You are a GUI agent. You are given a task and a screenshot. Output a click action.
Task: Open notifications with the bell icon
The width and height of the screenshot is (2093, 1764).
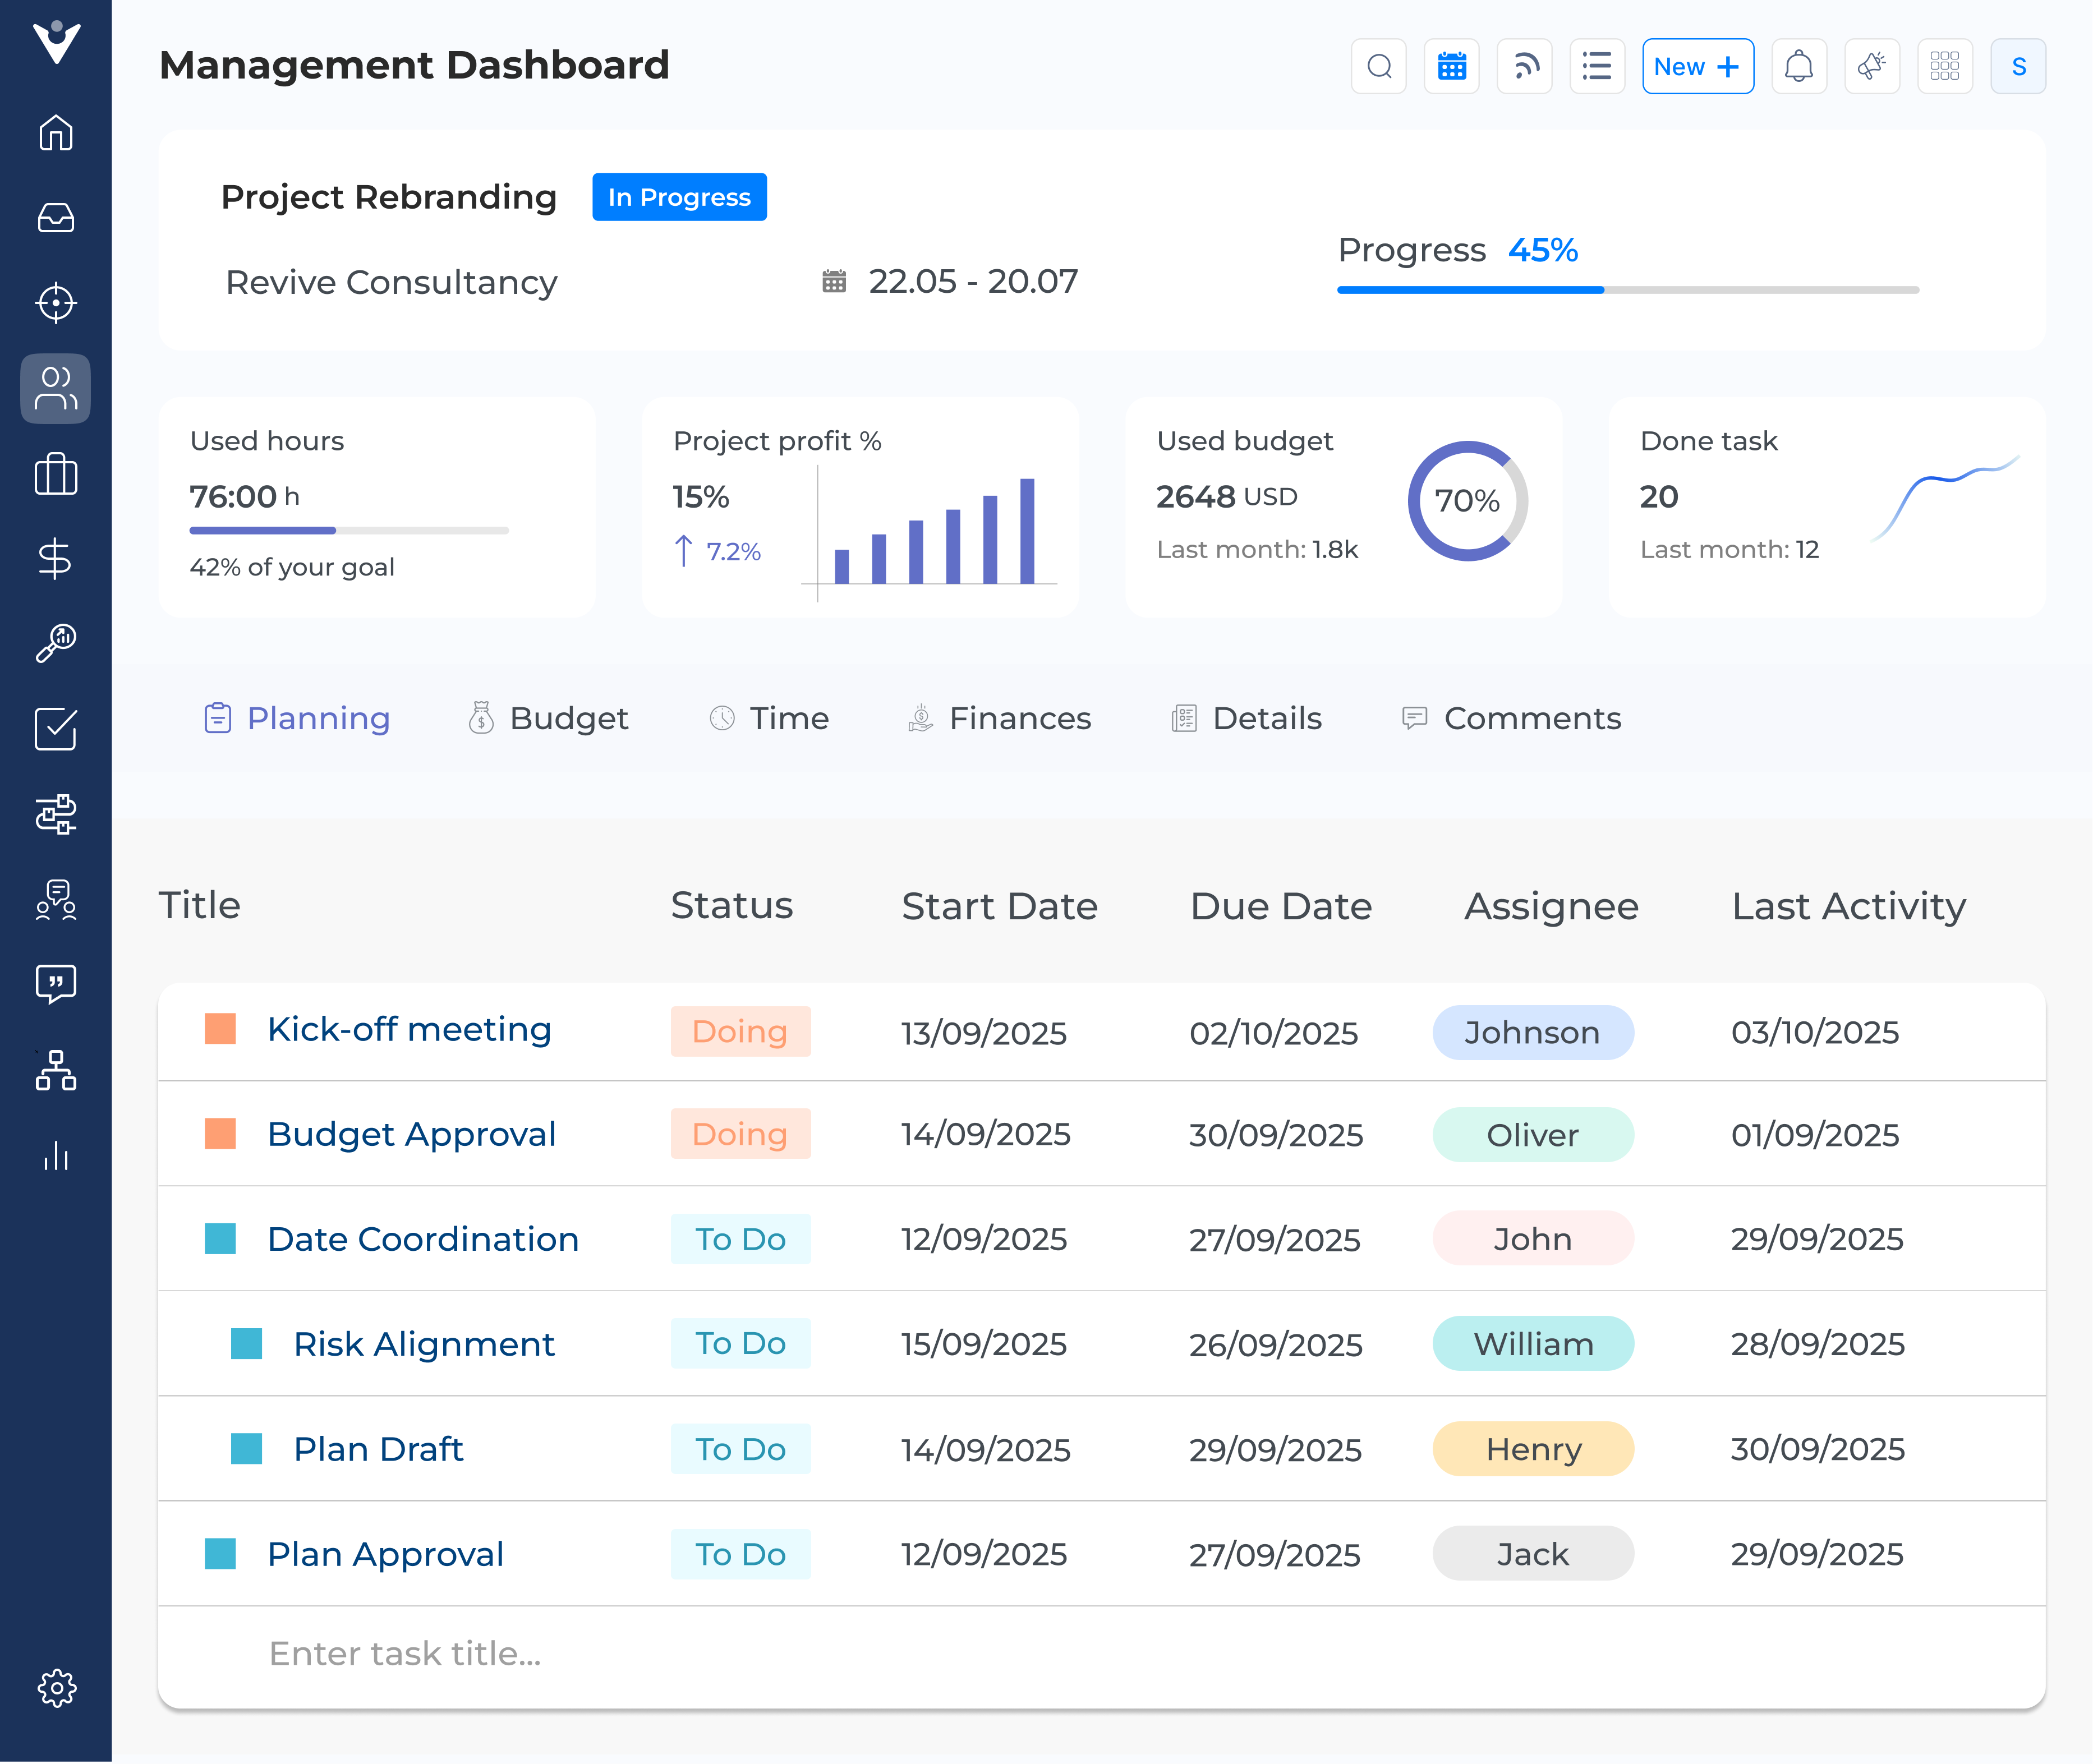pyautogui.click(x=1799, y=66)
